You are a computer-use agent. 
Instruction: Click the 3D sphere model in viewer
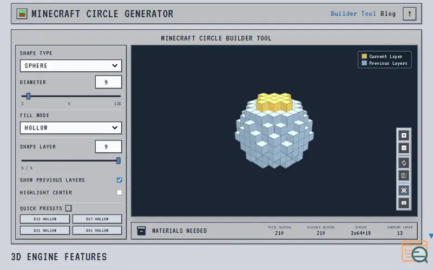tap(274, 131)
